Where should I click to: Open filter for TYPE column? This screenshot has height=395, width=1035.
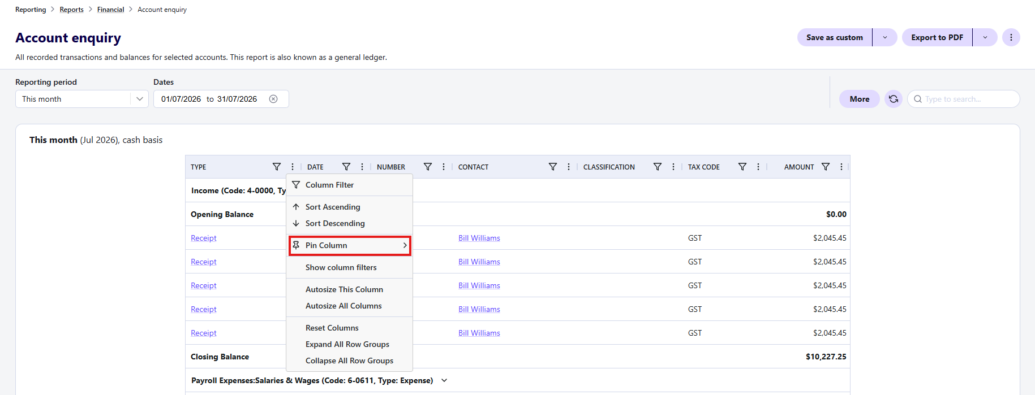pyautogui.click(x=277, y=167)
